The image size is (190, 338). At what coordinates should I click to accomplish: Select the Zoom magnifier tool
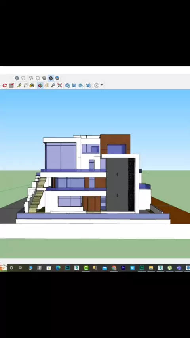coord(53,85)
